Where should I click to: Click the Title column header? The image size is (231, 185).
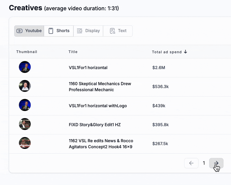point(73,52)
